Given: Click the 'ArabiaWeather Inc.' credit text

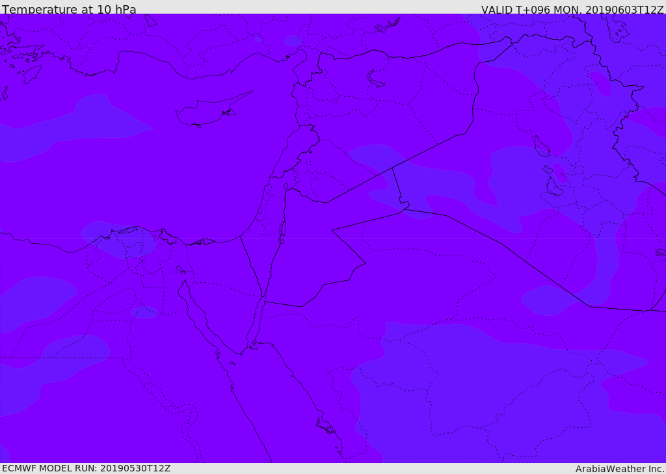Looking at the screenshot, I should tap(619, 469).
